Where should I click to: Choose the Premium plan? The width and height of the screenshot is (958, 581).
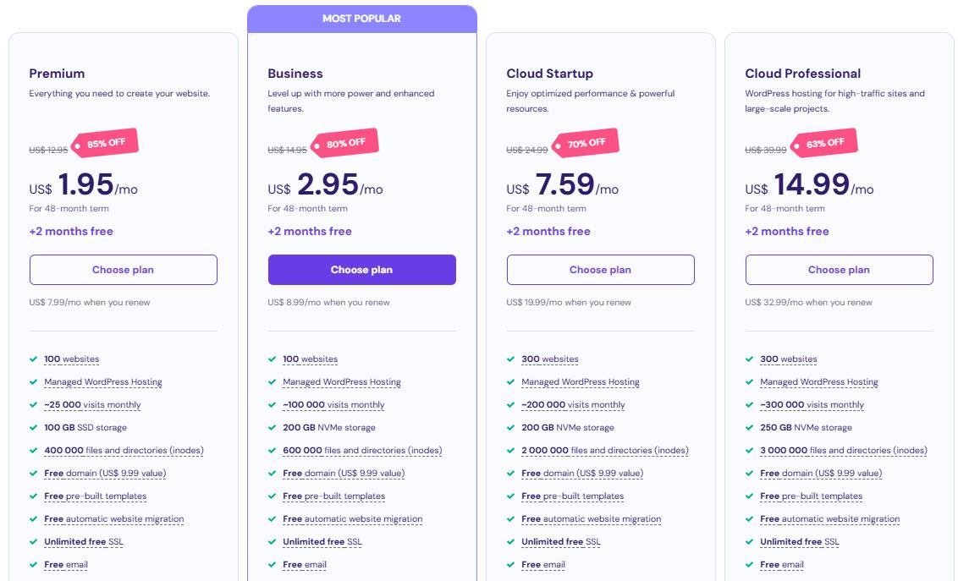click(123, 270)
